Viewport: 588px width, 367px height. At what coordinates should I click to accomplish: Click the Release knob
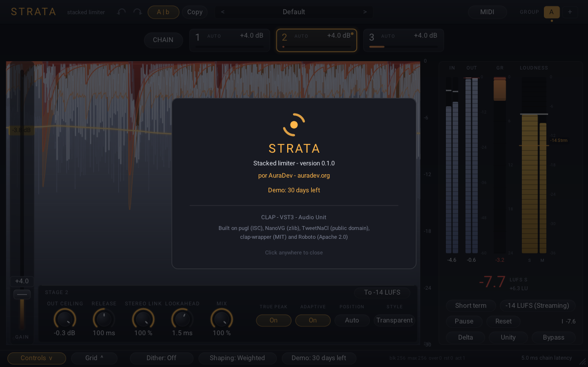[x=104, y=319]
